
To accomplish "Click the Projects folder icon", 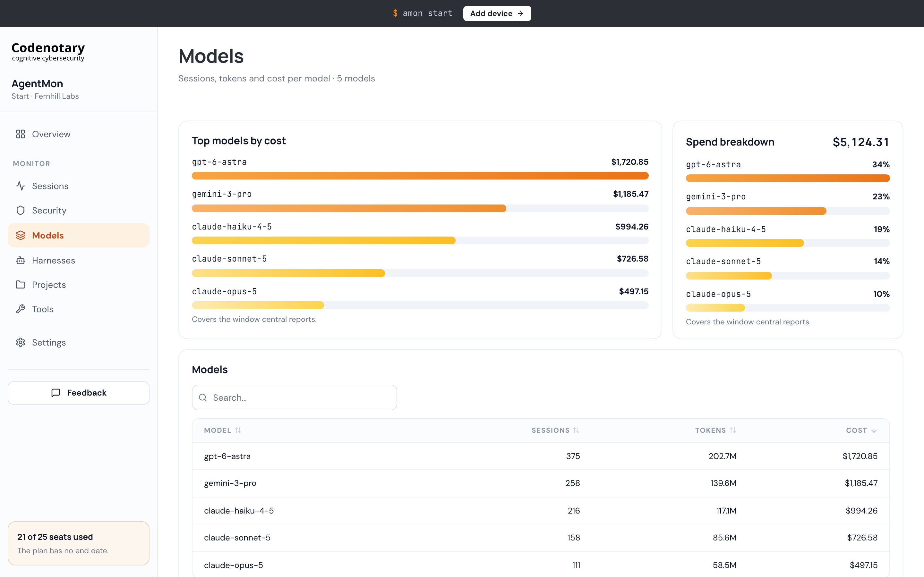I will tap(21, 285).
